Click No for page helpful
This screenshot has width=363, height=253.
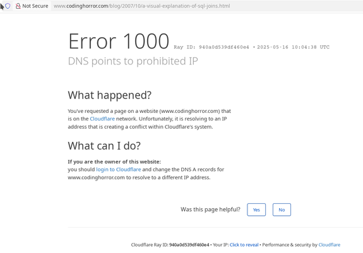(282, 209)
